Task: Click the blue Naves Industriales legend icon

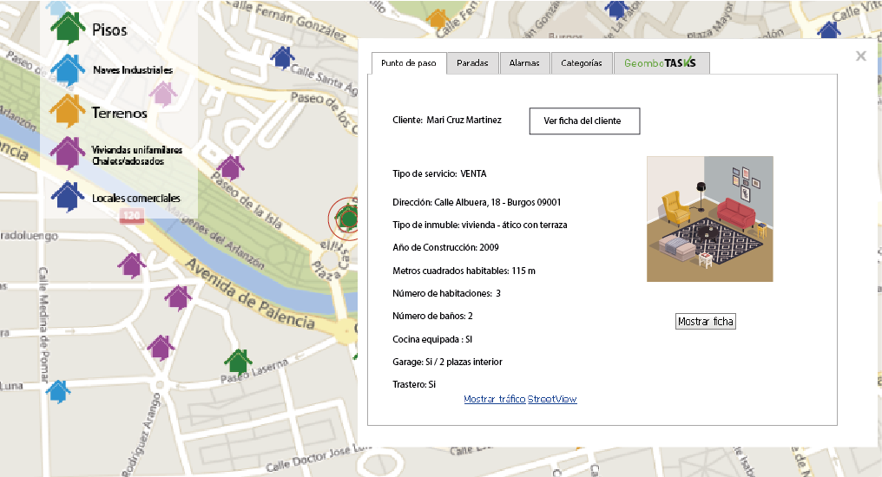Action: pyautogui.click(x=68, y=69)
